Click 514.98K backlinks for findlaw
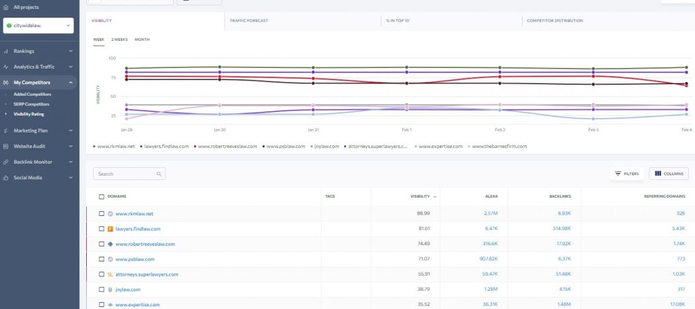 pyautogui.click(x=561, y=229)
